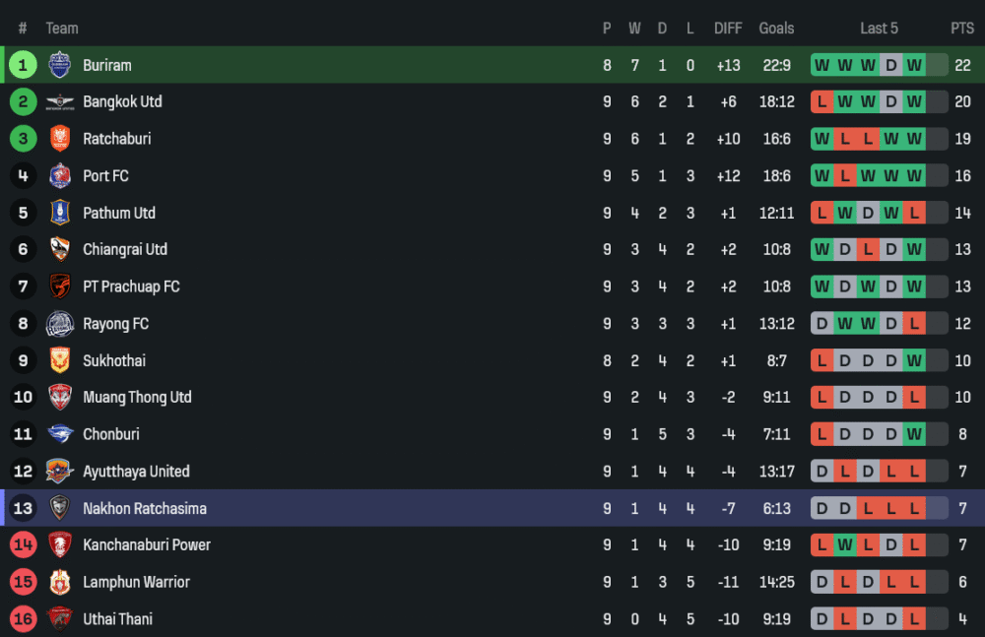Click the Bangkok Utd club logo
This screenshot has width=985, height=637.
[60, 101]
